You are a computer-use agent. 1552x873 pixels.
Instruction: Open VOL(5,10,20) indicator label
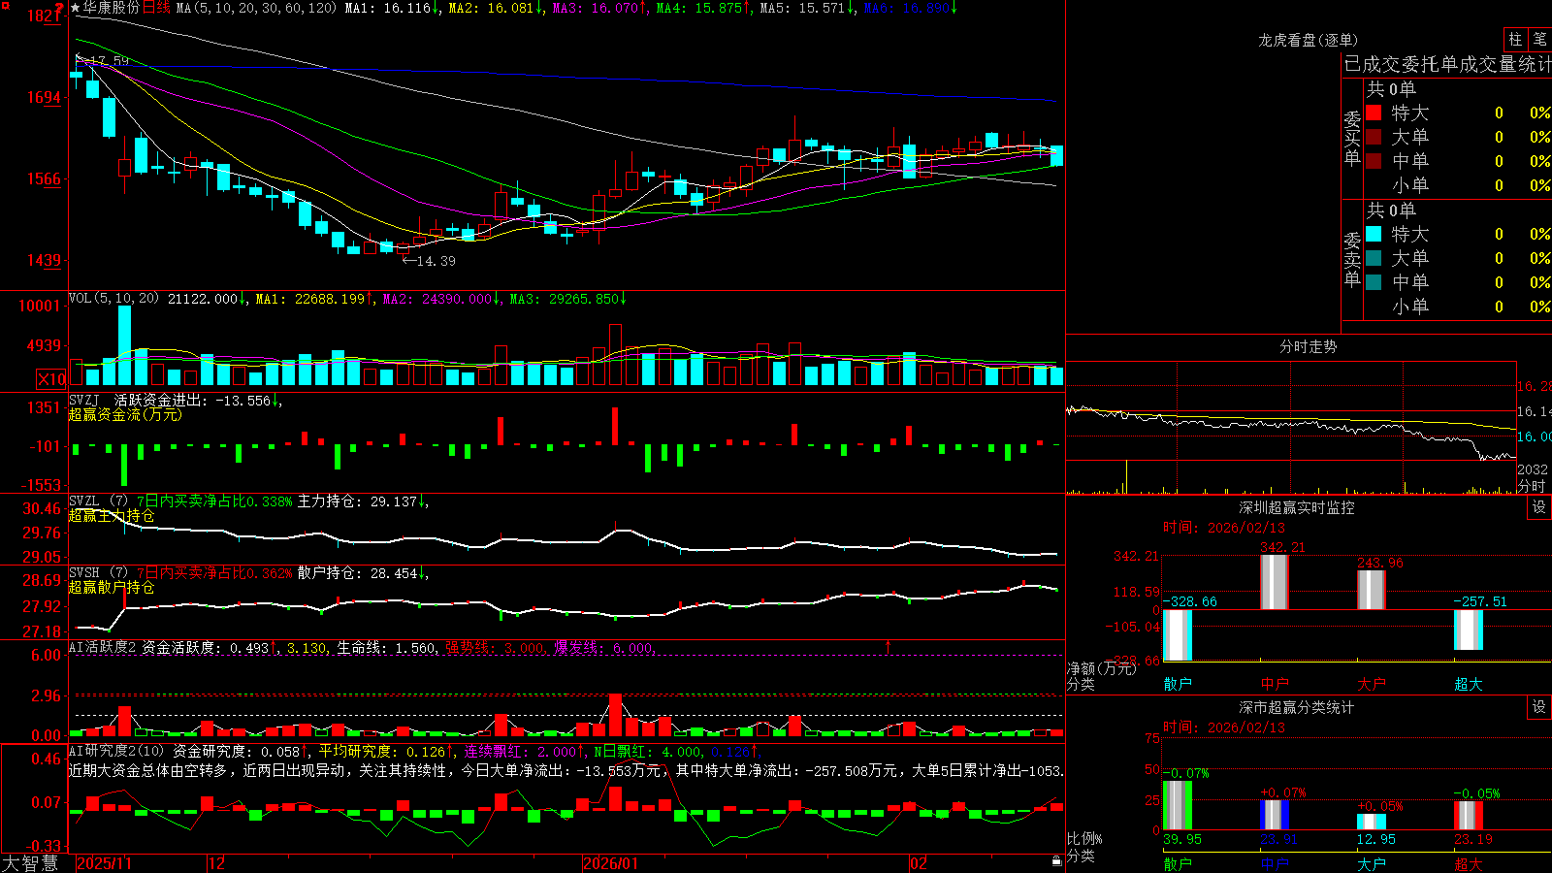click(113, 299)
